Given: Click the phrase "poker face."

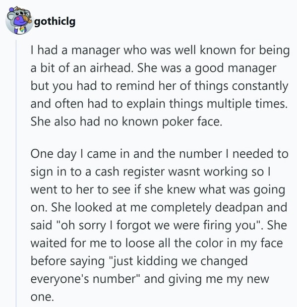Looking at the screenshot, I should click(192, 122).
